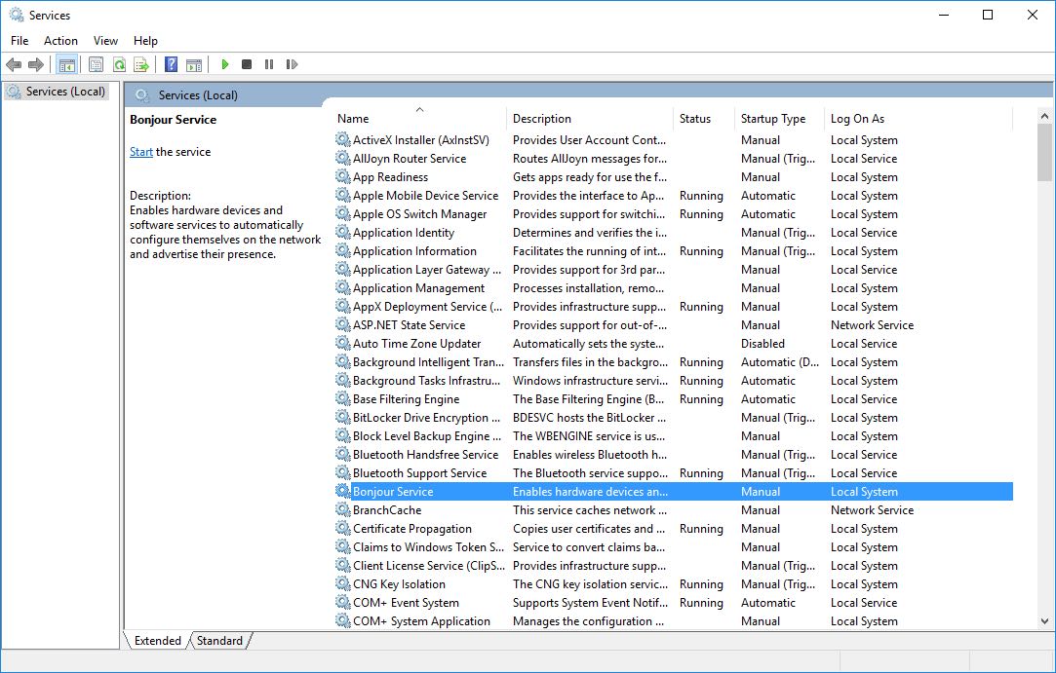
Task: Click the gear icon beside Apple OS Switch Manager
Action: coord(343,214)
